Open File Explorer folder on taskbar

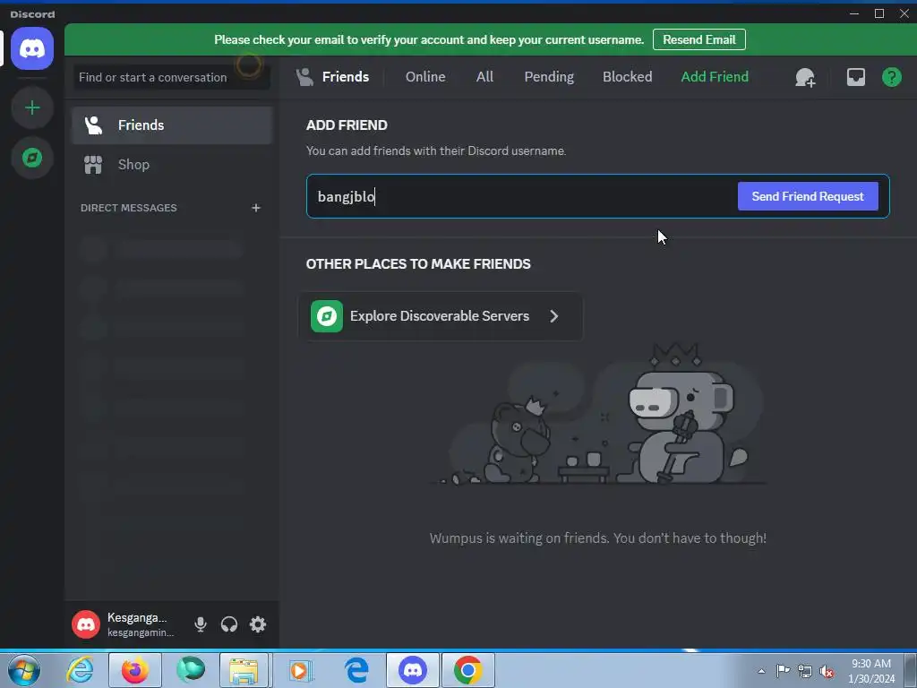pos(244,670)
